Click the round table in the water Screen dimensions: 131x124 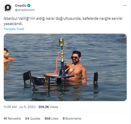[x=59, y=76]
